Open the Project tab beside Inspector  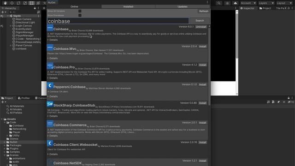click(x=265, y=8)
